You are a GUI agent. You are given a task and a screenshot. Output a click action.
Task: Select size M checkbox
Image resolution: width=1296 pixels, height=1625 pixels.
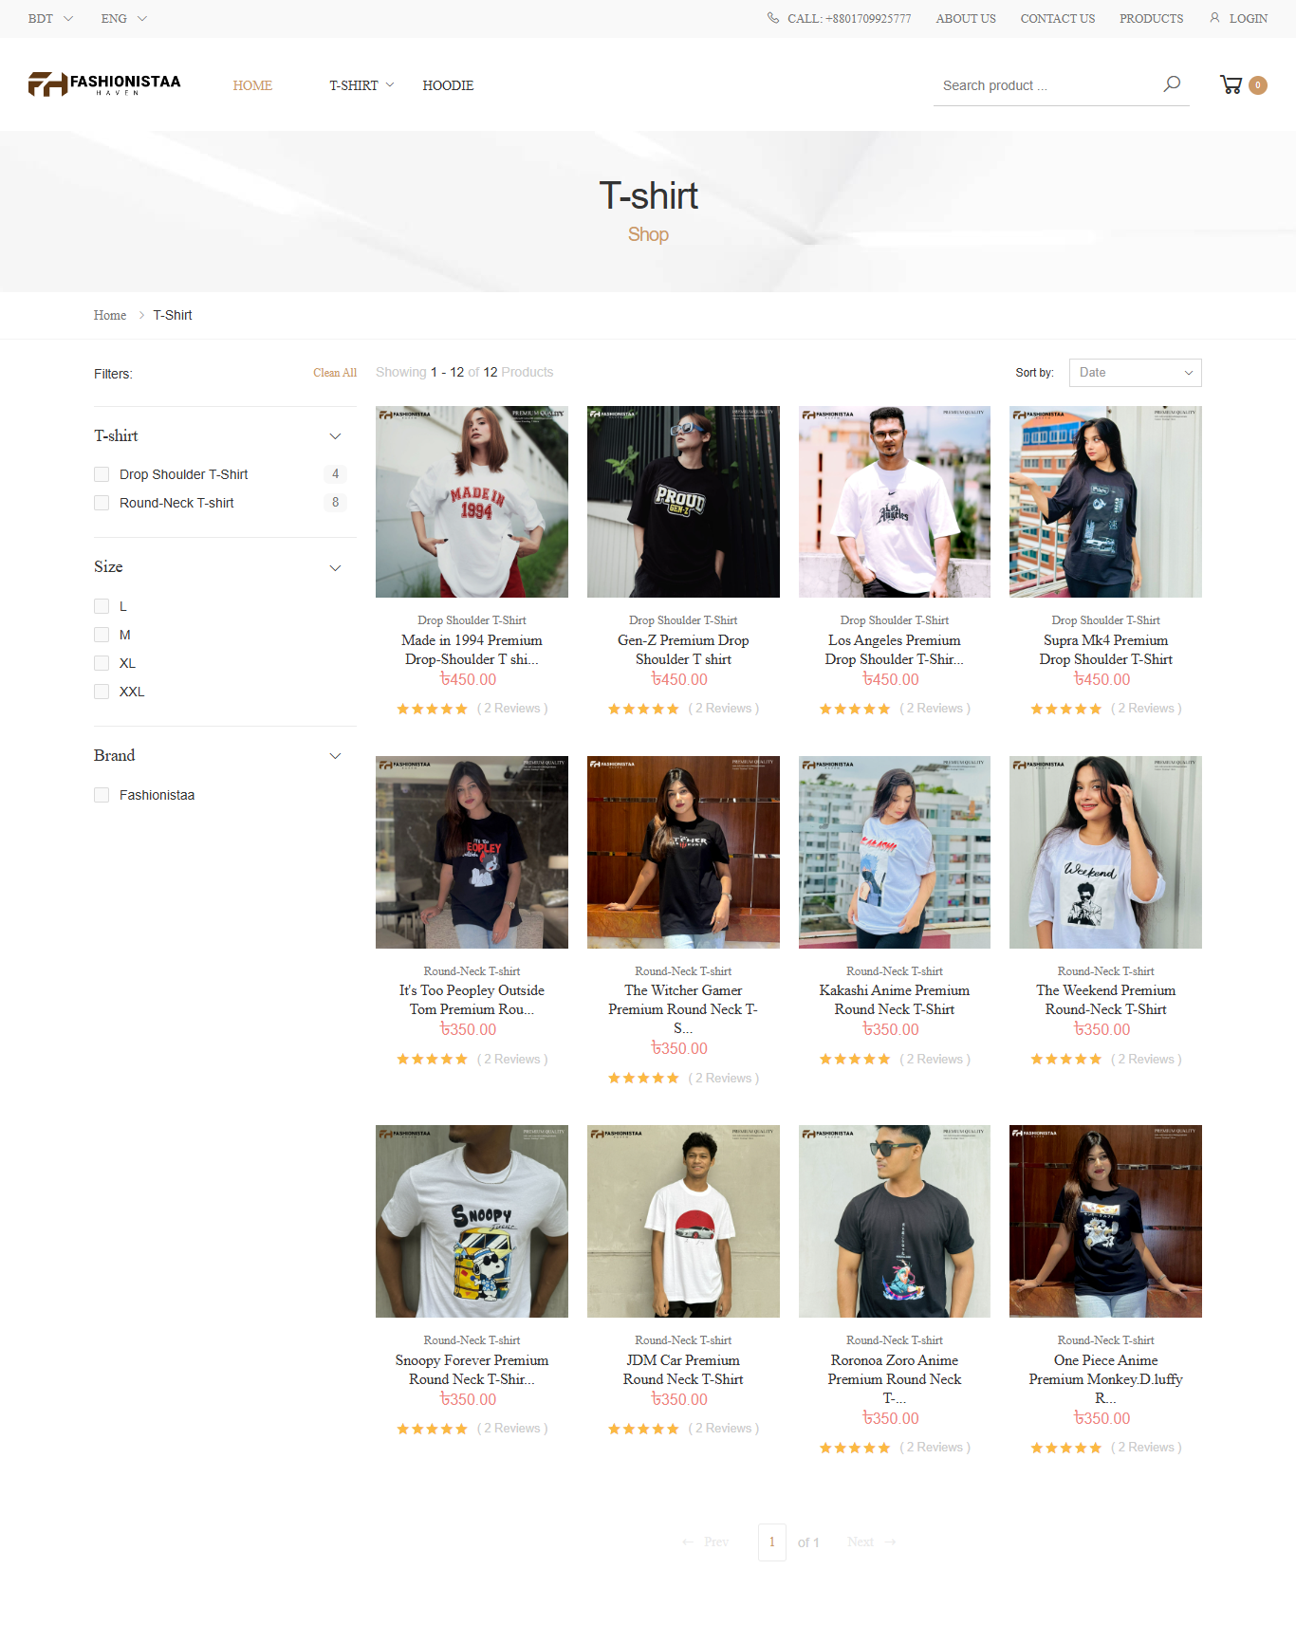(x=102, y=635)
